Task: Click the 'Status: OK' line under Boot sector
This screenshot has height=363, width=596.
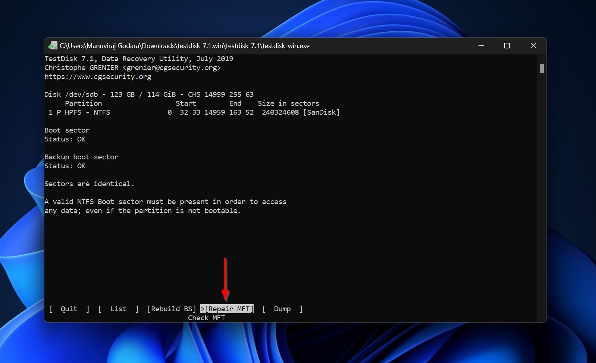Action: pos(65,139)
